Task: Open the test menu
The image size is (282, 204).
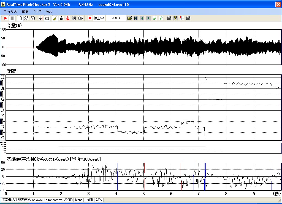Action: [49, 12]
